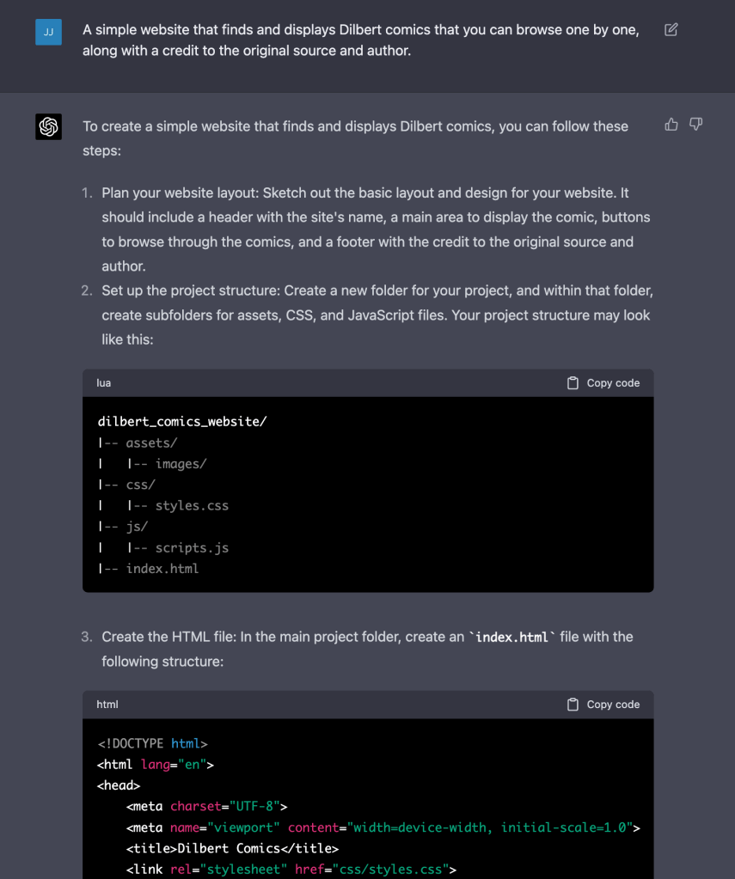The width and height of the screenshot is (735, 879).
Task: Click the styles.css line in the folder tree
Action: coord(192,506)
